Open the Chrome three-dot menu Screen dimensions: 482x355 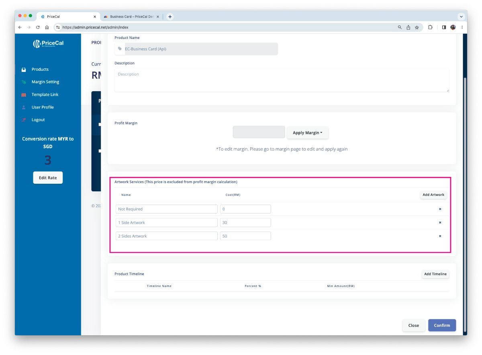pyautogui.click(x=462, y=27)
